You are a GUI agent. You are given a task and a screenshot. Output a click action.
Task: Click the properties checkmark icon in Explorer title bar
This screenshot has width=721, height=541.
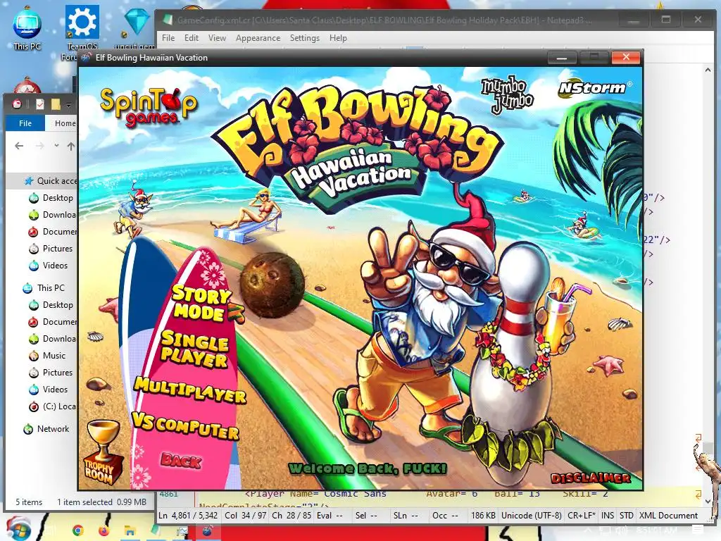(40, 104)
